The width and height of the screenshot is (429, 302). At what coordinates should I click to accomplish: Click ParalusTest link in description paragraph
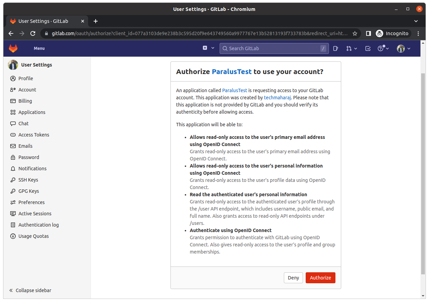[x=235, y=90]
